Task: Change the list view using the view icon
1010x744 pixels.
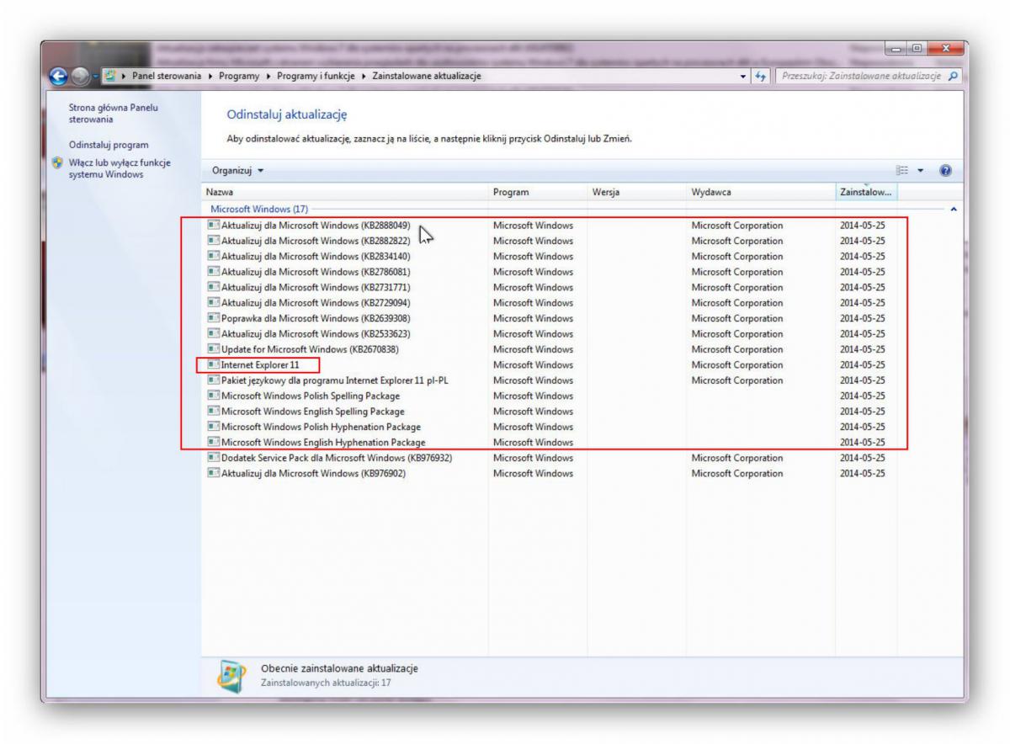Action: pos(903,171)
